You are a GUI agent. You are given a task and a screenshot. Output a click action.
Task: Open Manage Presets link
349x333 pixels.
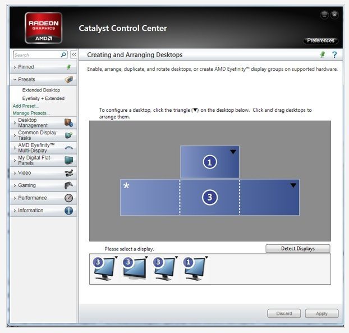coord(31,113)
